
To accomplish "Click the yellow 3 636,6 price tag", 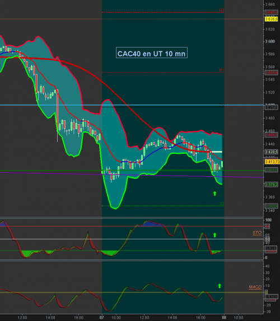I will [272, 19].
